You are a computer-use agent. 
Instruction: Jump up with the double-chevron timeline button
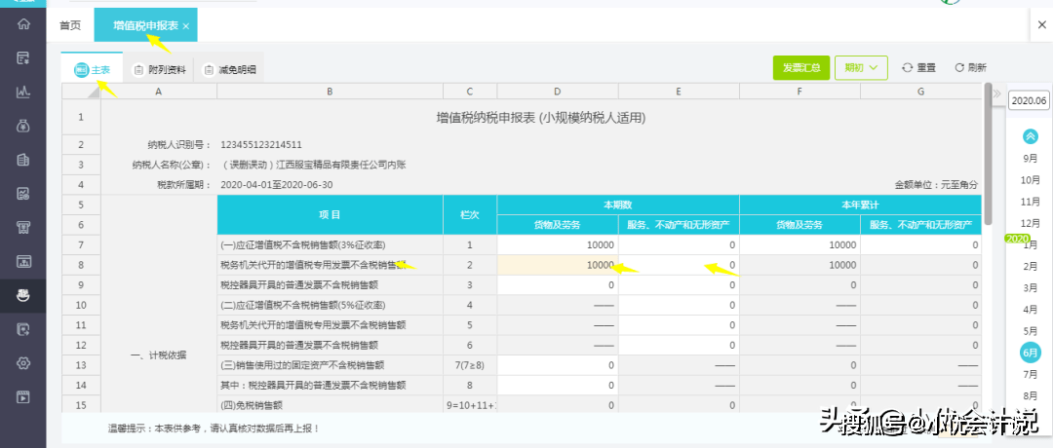(1030, 136)
